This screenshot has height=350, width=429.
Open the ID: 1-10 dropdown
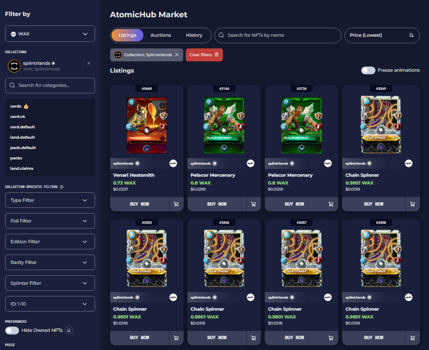click(x=50, y=304)
